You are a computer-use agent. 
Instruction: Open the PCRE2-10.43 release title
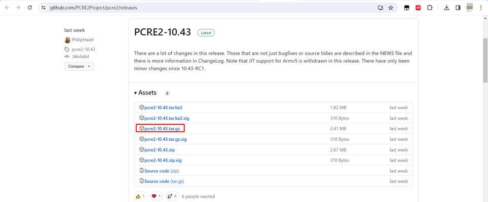[162, 32]
